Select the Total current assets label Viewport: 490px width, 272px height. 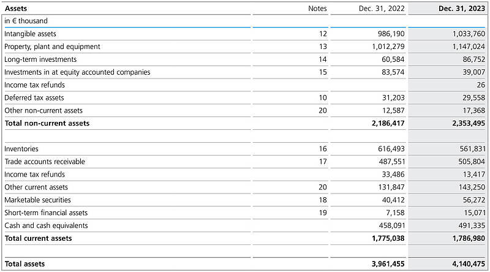[38, 238]
